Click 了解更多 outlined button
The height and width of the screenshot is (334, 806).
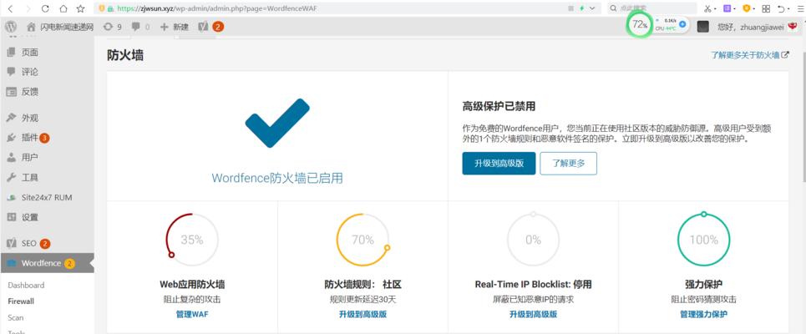pyautogui.click(x=569, y=164)
